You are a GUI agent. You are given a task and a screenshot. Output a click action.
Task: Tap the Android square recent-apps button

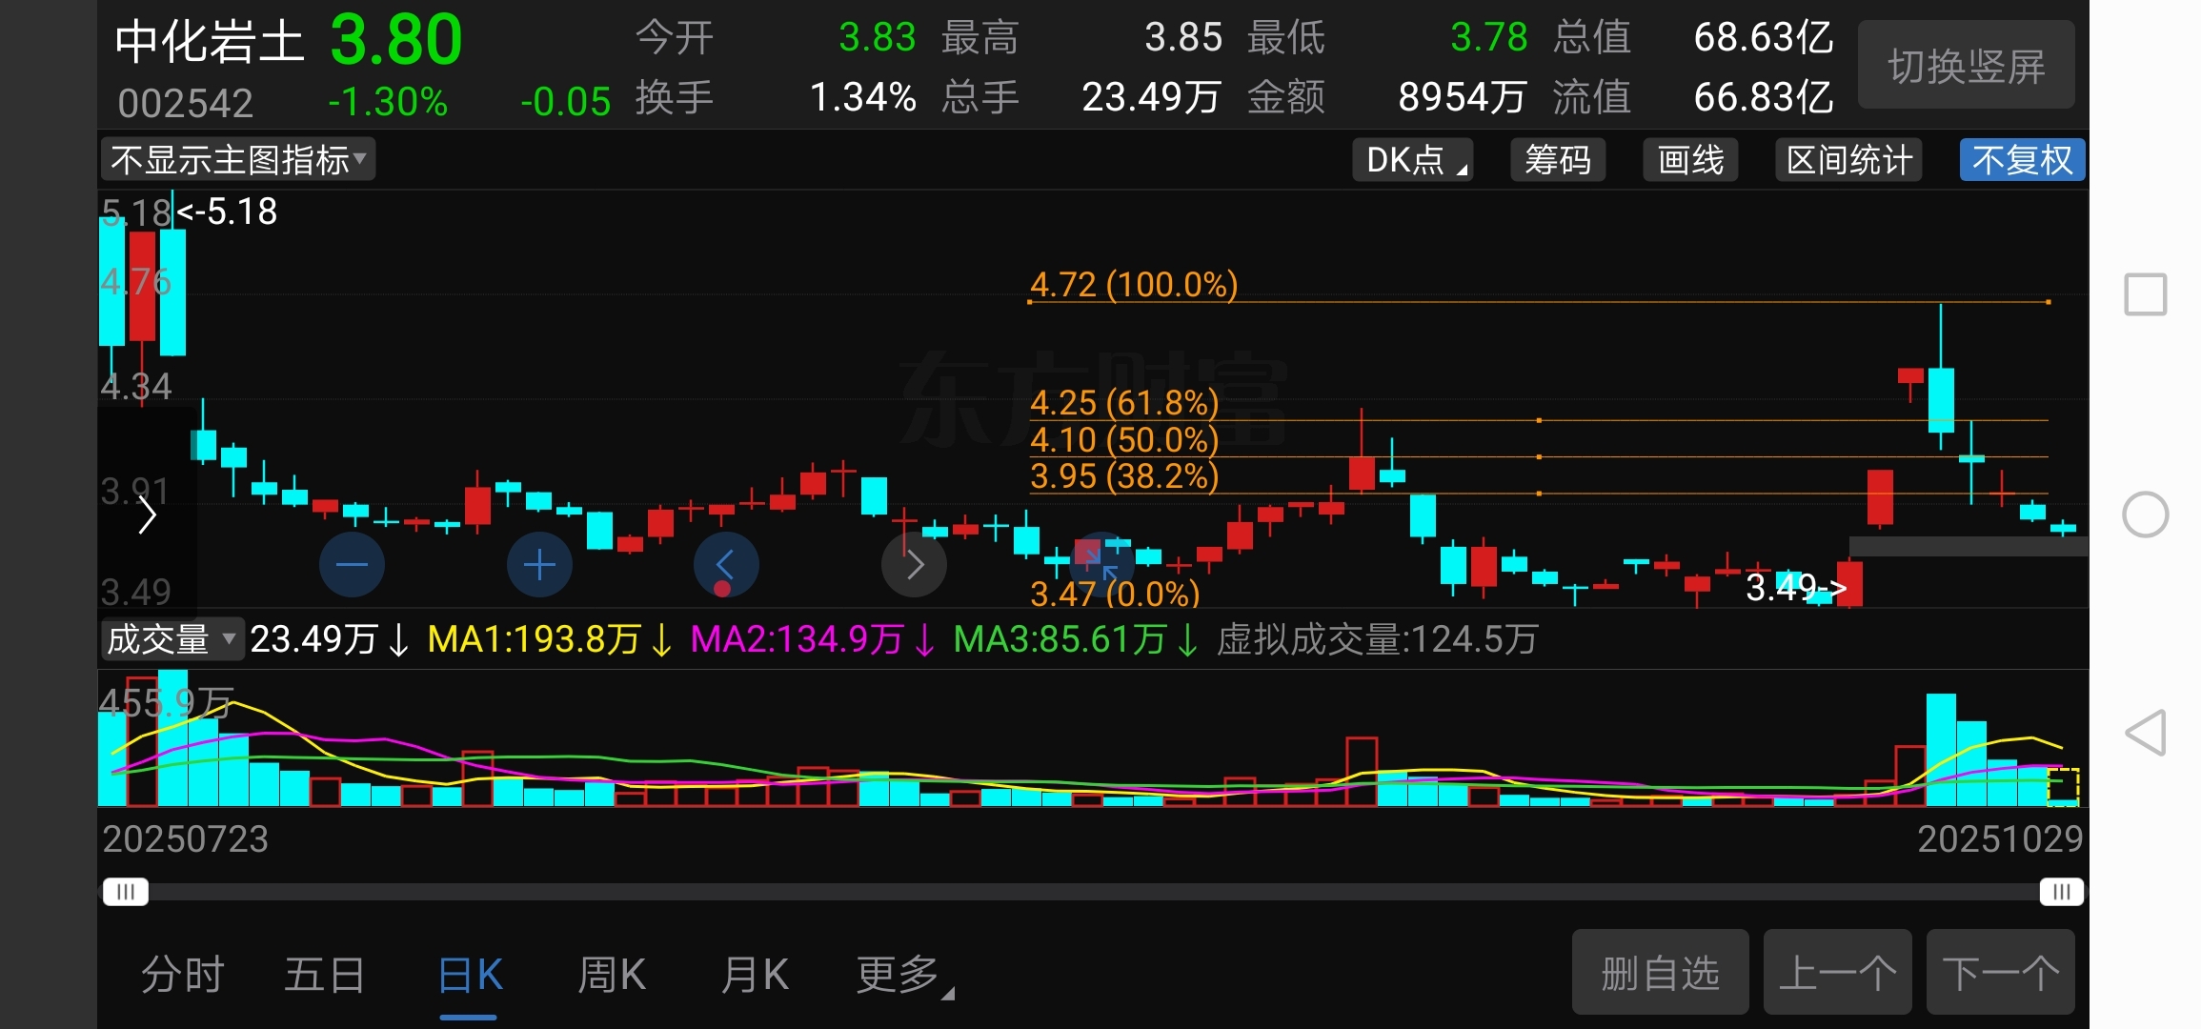pos(2145,294)
